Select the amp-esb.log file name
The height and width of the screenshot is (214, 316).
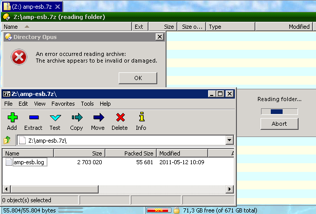pyautogui.click(x=30, y=162)
